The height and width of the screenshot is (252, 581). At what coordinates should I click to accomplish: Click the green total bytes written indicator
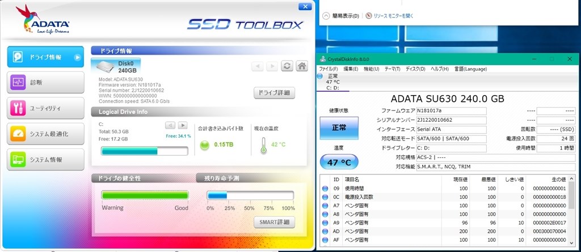204,144
